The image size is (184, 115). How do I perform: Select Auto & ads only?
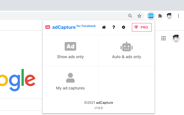[x=126, y=50]
